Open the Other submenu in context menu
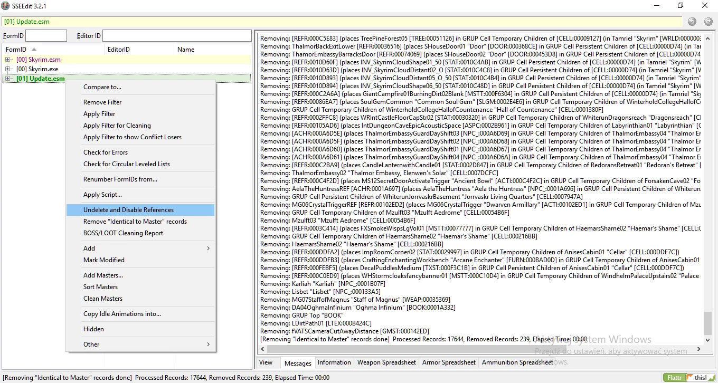718x383 pixels. click(140, 344)
